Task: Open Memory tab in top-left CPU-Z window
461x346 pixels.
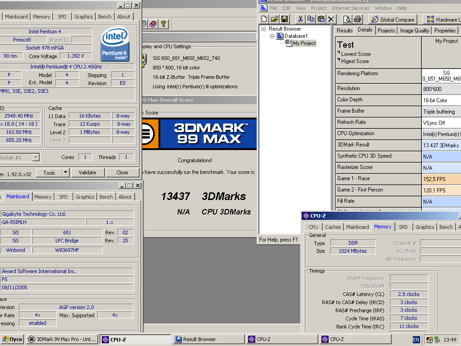Action: 41,17
